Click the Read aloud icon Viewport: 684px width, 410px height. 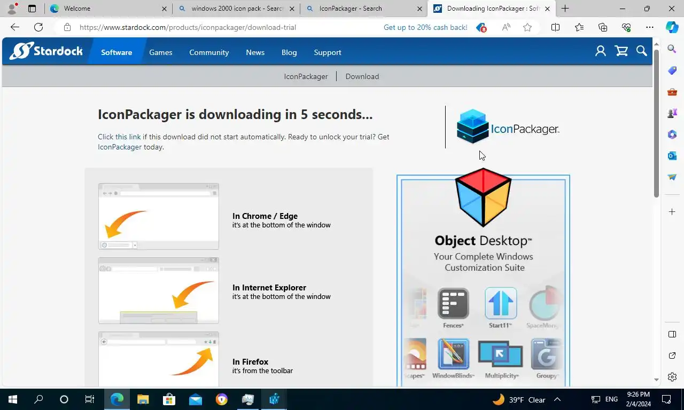(506, 27)
